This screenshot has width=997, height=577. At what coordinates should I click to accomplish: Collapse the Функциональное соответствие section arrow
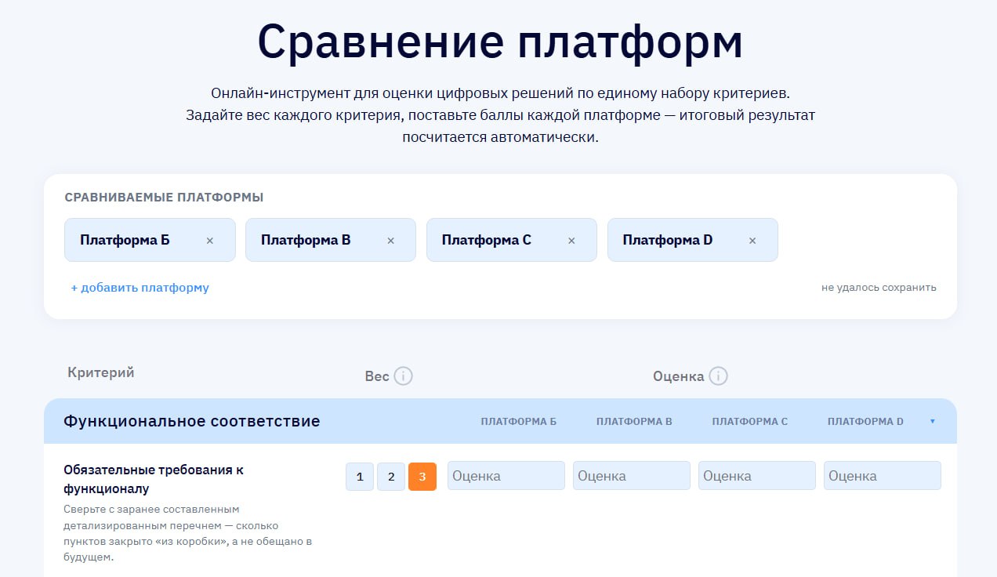(932, 422)
